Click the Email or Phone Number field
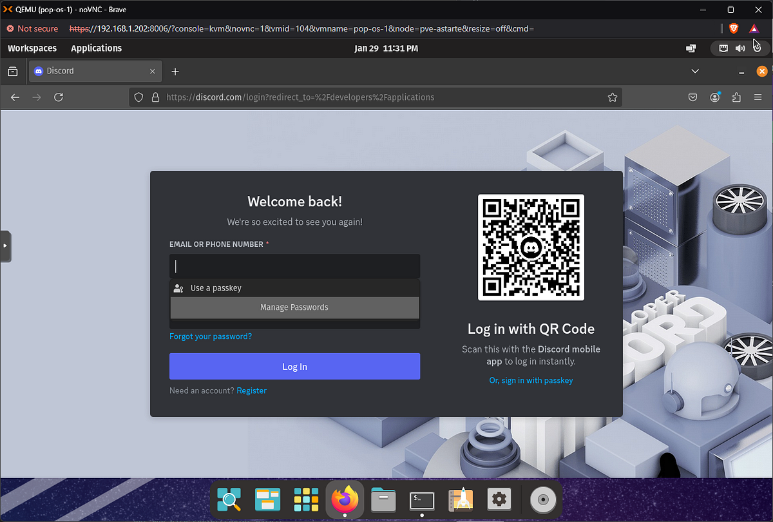Viewport: 773px width, 522px height. pyautogui.click(x=294, y=266)
